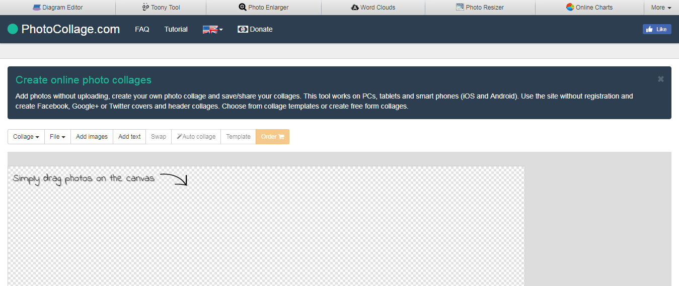Click the shopping cart icon on Order
The image size is (679, 286).
[281, 137]
